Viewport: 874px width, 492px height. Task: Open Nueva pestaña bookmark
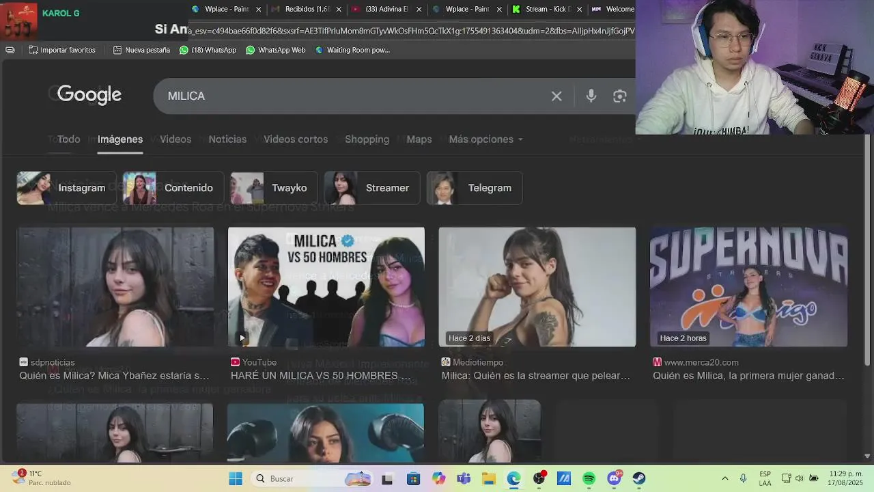141,50
